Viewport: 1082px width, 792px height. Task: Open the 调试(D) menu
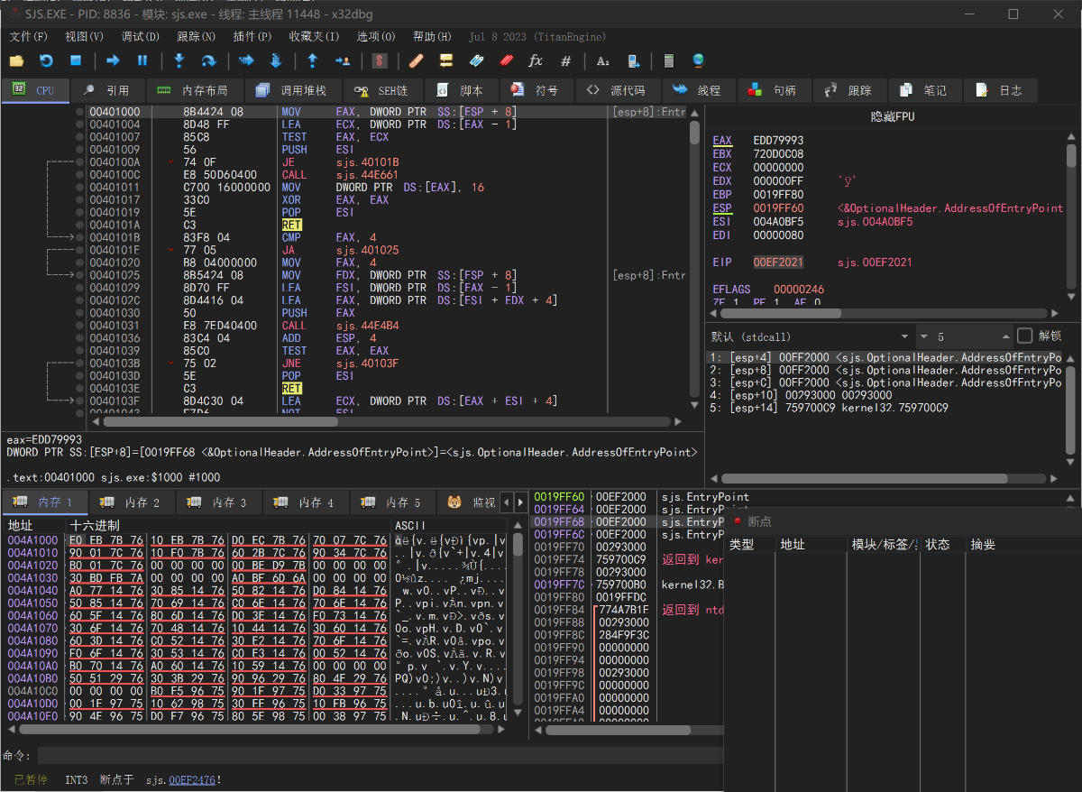(x=140, y=37)
